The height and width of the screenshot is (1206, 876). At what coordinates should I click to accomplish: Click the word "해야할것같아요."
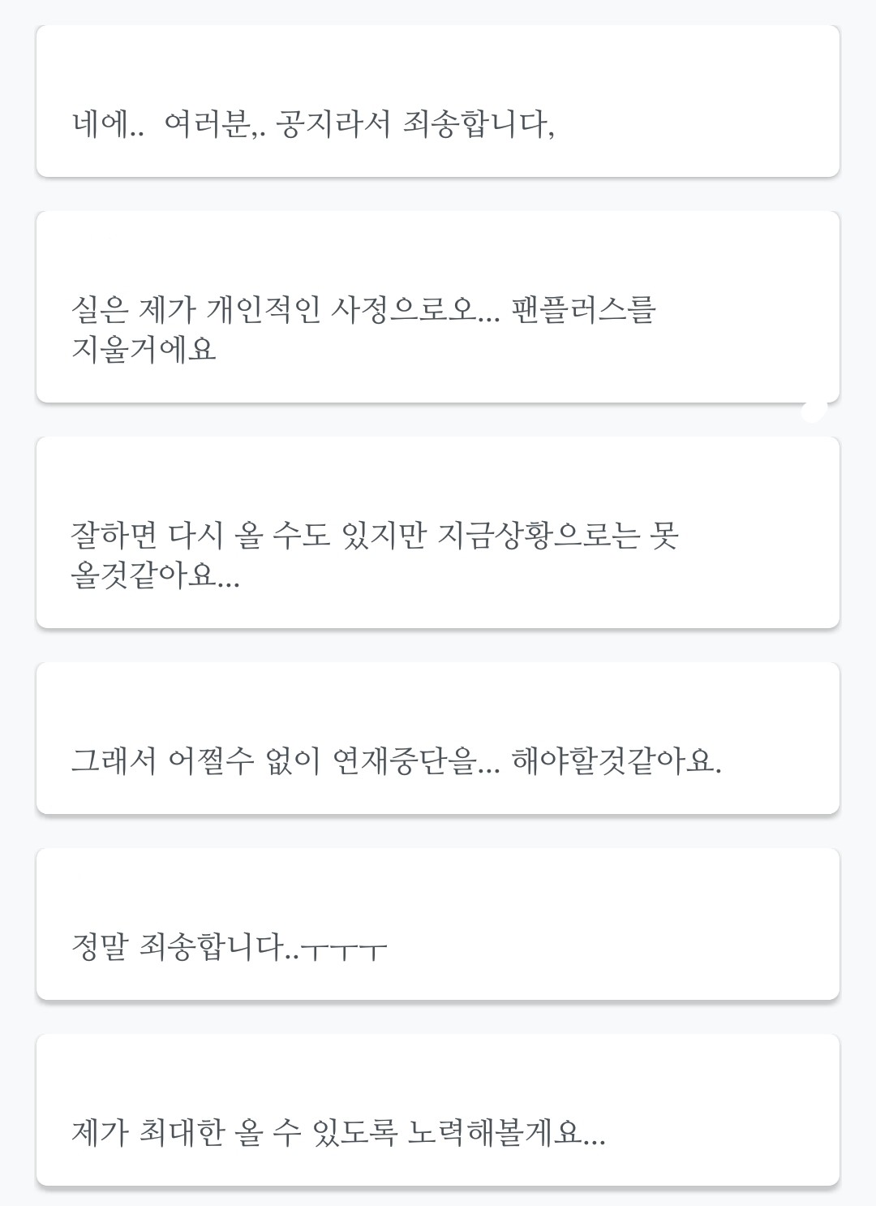pos(616,761)
